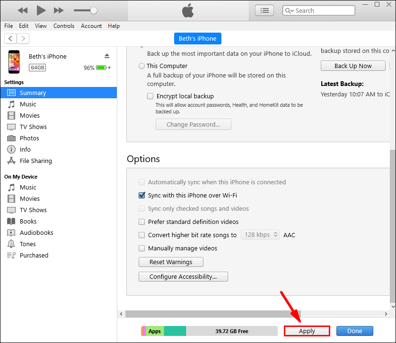This screenshot has width=396, height=343.
Task: Select Summary in Settings sidebar
Action: (59, 93)
